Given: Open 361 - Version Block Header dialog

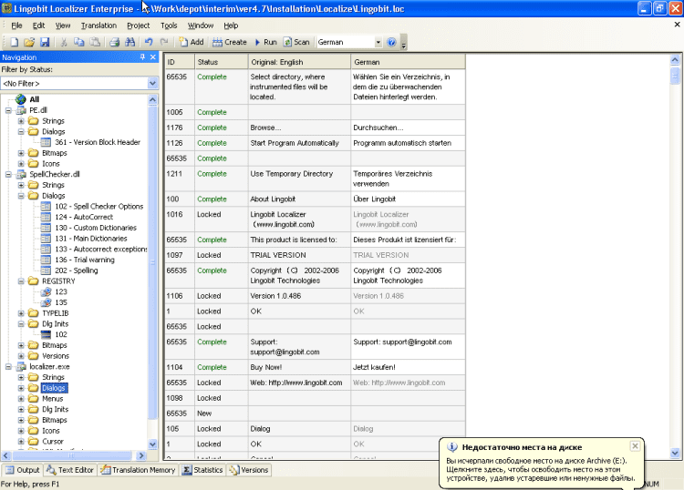Looking at the screenshot, I should (x=90, y=142).
